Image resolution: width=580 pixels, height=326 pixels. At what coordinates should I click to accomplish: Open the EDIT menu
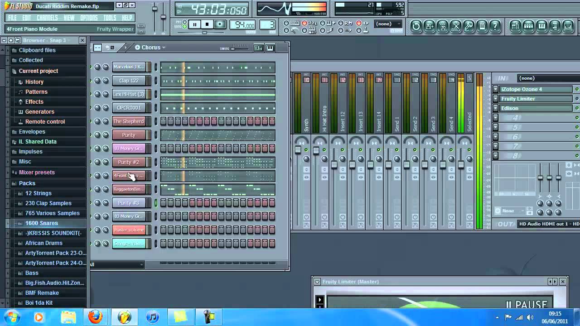[x=27, y=18]
